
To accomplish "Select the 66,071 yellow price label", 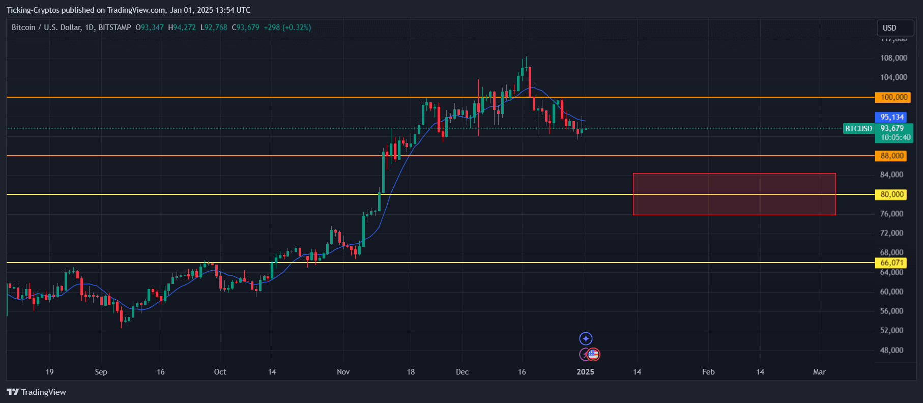I will (891, 263).
